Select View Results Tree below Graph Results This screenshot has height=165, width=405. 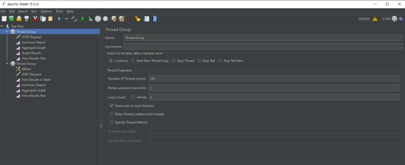(33, 58)
